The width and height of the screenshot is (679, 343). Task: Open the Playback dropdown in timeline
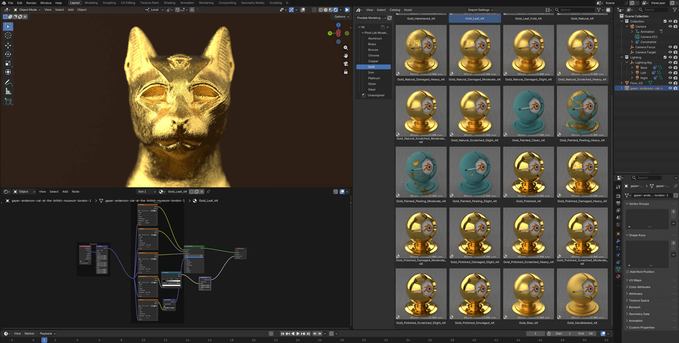(48, 334)
